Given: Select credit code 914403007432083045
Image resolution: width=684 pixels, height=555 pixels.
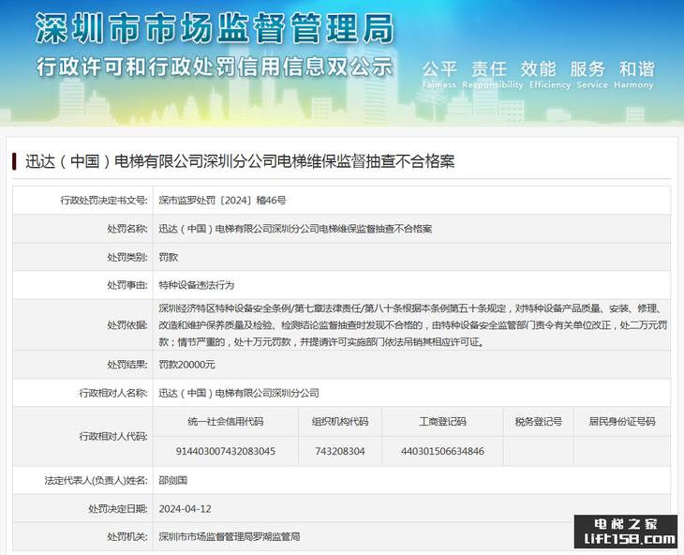Looking at the screenshot, I should (226, 451).
